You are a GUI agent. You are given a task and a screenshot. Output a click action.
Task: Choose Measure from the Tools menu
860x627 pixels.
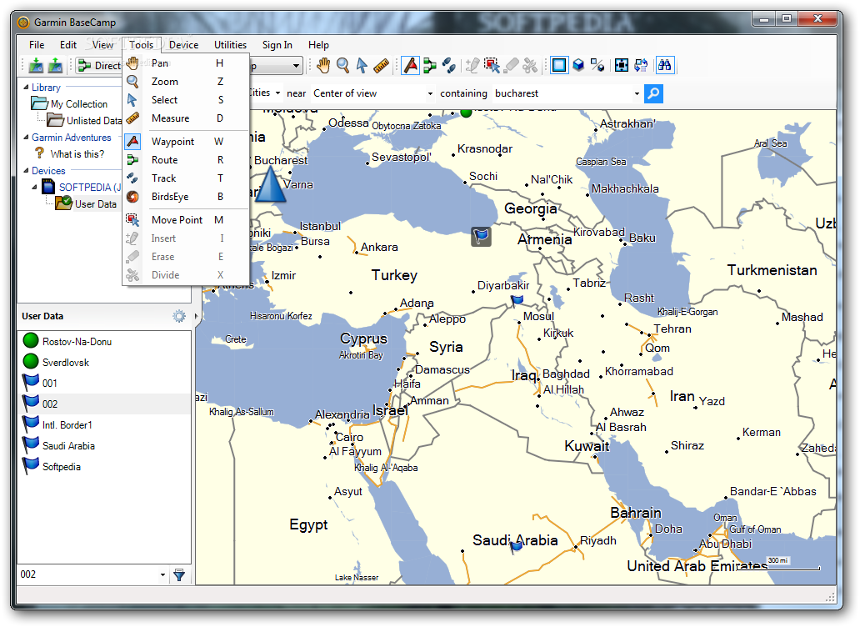(186, 118)
